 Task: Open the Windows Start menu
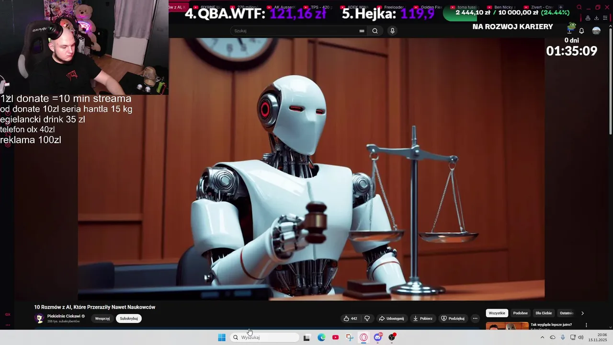(222, 337)
